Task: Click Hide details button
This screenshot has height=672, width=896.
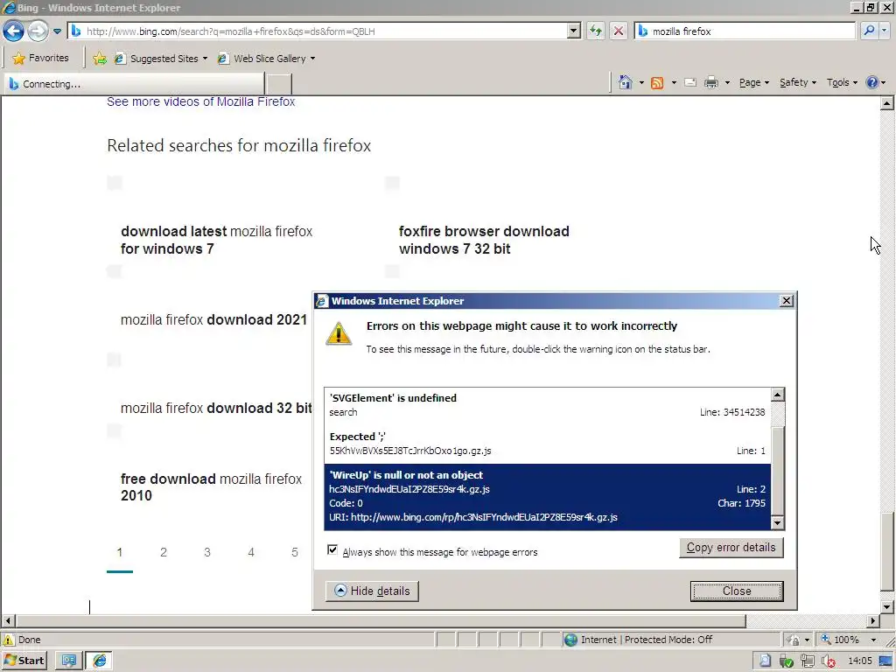Action: 372,591
